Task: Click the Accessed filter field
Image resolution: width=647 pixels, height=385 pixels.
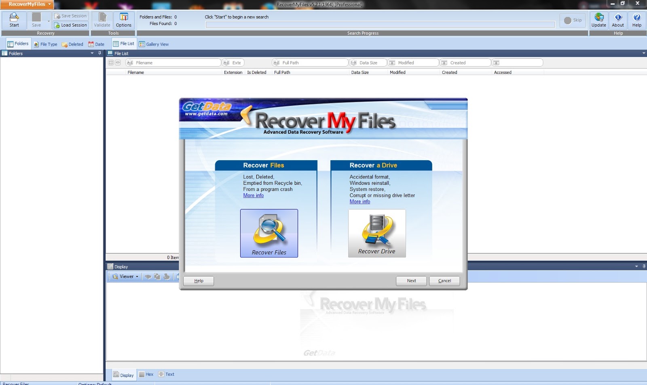Action: click(518, 63)
